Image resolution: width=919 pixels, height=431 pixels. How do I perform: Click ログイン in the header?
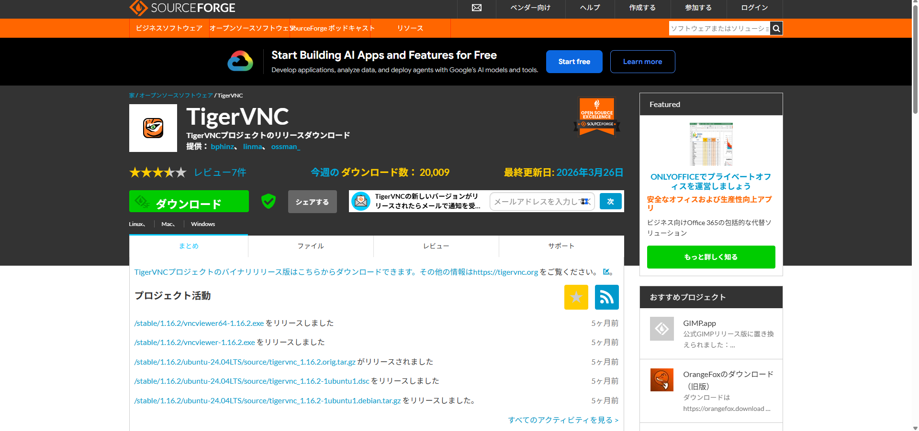tap(754, 8)
